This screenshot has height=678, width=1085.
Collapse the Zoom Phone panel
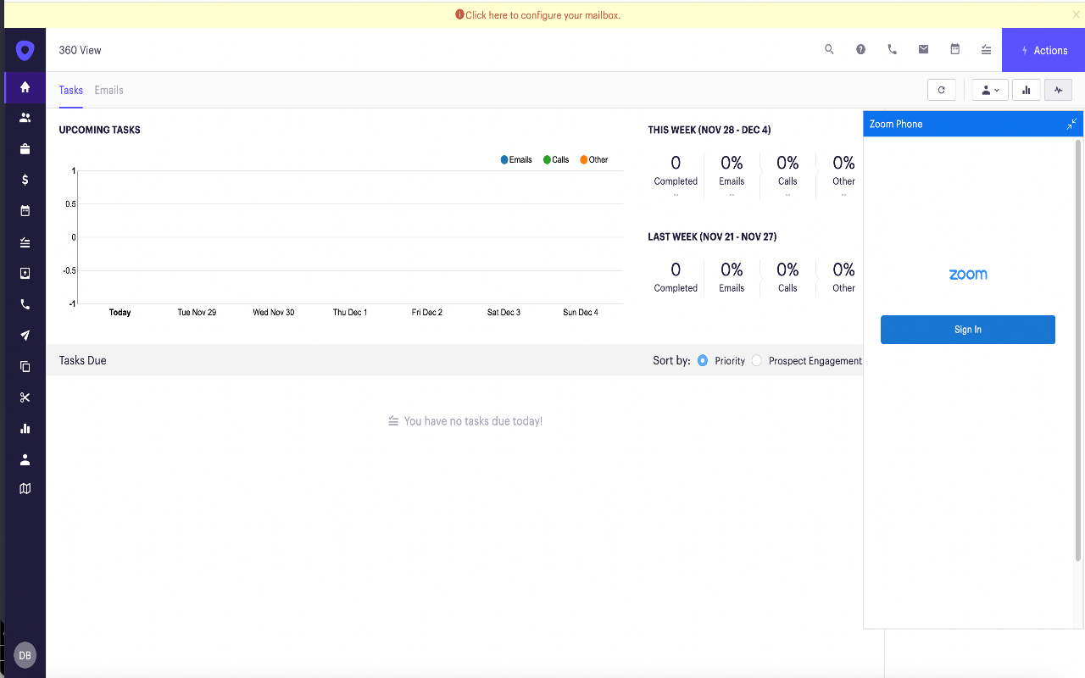(1071, 124)
